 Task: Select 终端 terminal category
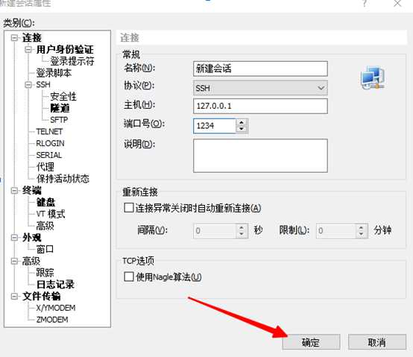pyautogui.click(x=32, y=190)
